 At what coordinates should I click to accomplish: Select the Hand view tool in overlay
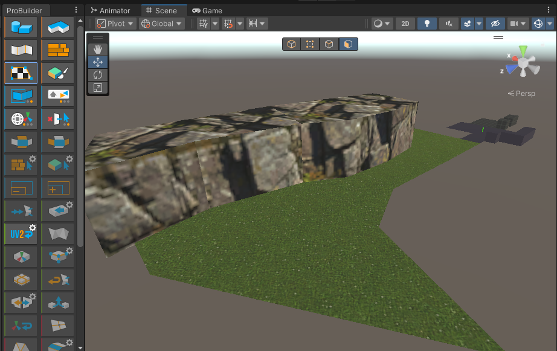pos(98,50)
